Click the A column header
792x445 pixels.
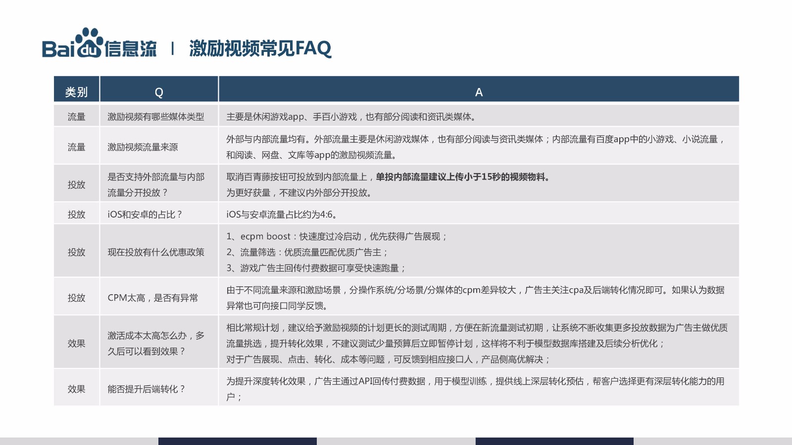[x=479, y=92]
